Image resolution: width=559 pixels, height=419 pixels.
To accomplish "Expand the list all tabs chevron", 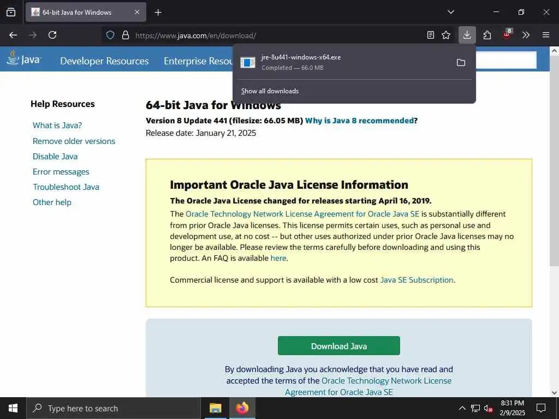I will coord(450,12).
